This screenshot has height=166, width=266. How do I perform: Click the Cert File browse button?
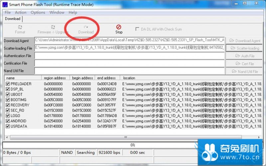coord(244,64)
